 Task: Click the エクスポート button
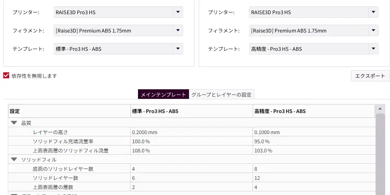(370, 76)
